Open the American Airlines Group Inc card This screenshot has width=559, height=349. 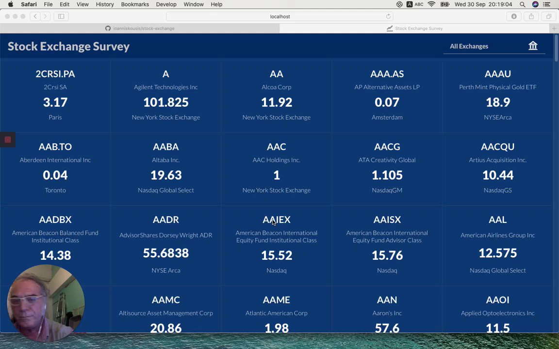click(498, 246)
